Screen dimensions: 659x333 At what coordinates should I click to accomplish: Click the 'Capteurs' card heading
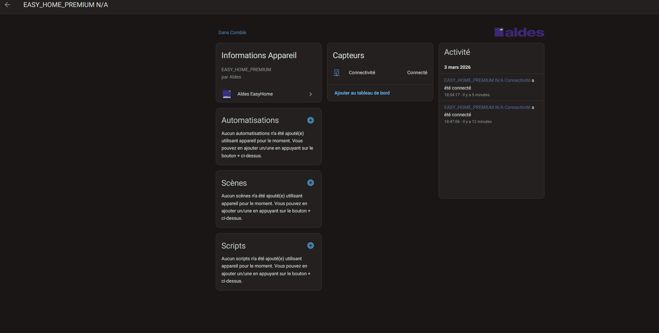(348, 55)
